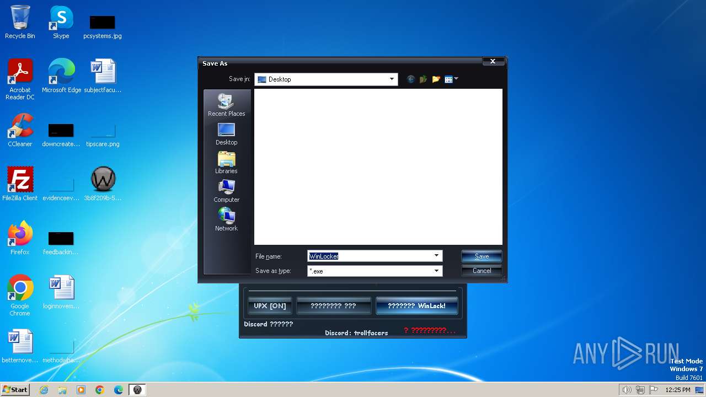Image resolution: width=706 pixels, height=397 pixels.
Task: Close the Save As dialog
Action: click(493, 61)
